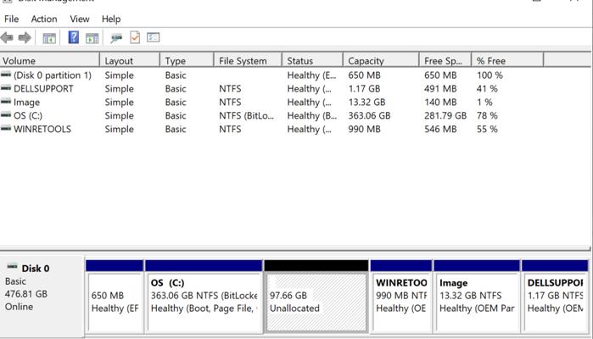The width and height of the screenshot is (593, 339).
Task: Click the % Free column header
Action: (506, 61)
